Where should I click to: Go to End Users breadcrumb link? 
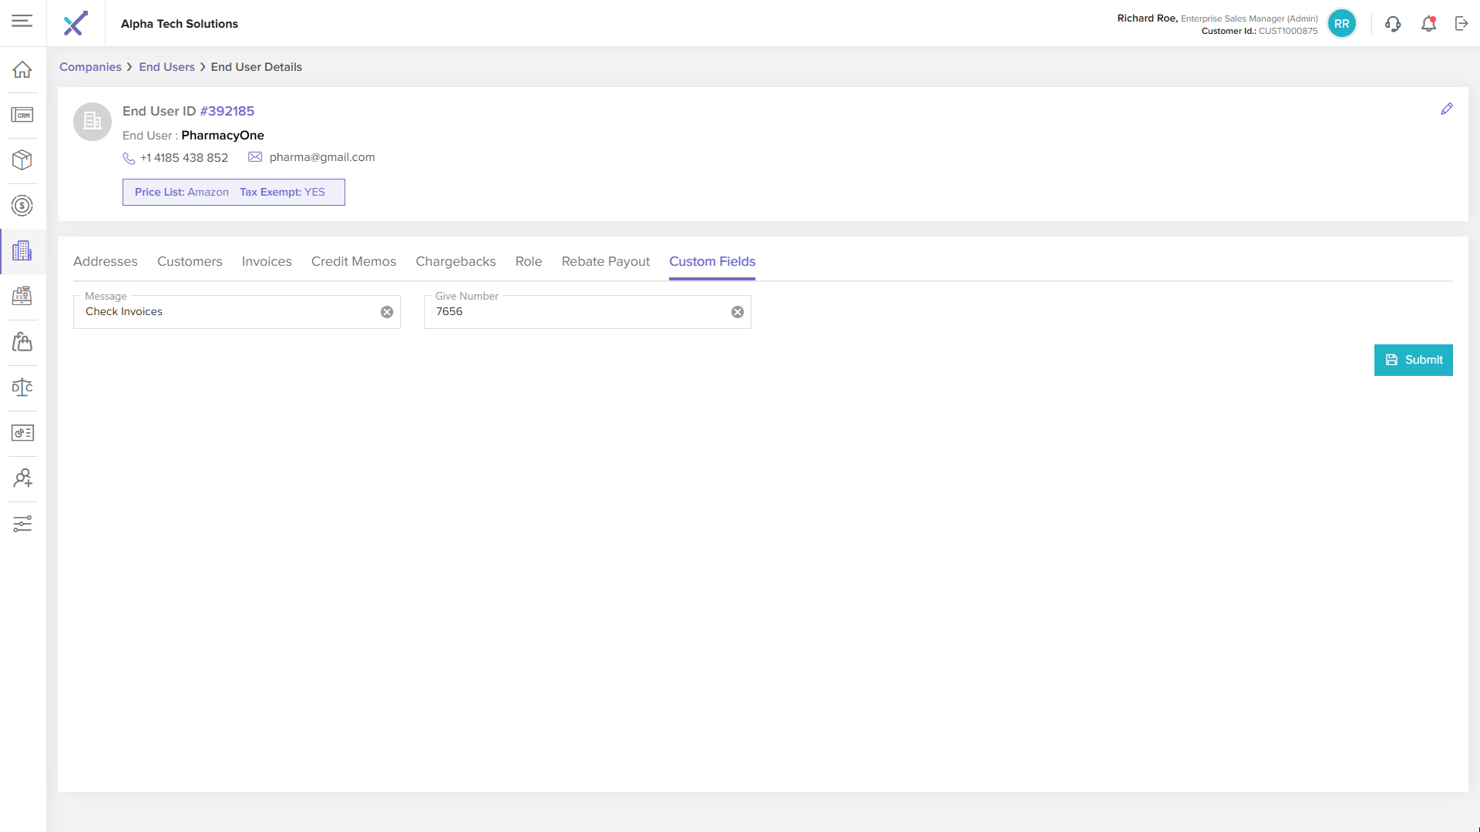point(166,67)
